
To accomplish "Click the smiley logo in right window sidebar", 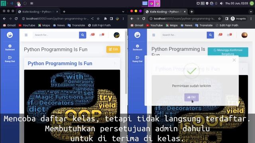I will (x=137, y=35).
